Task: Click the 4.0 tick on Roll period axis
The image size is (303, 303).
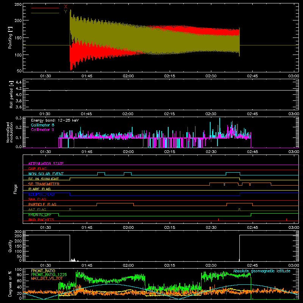Action: (x=19, y=95)
